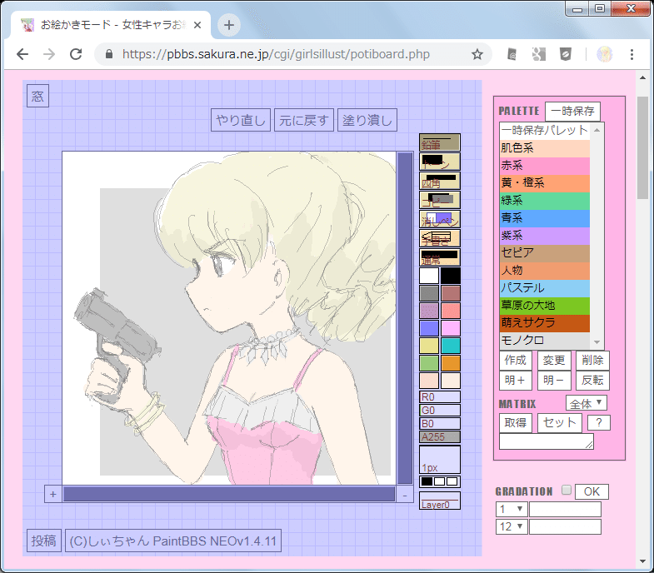
Task: Select 肌色系 palette entry
Action: (x=545, y=148)
